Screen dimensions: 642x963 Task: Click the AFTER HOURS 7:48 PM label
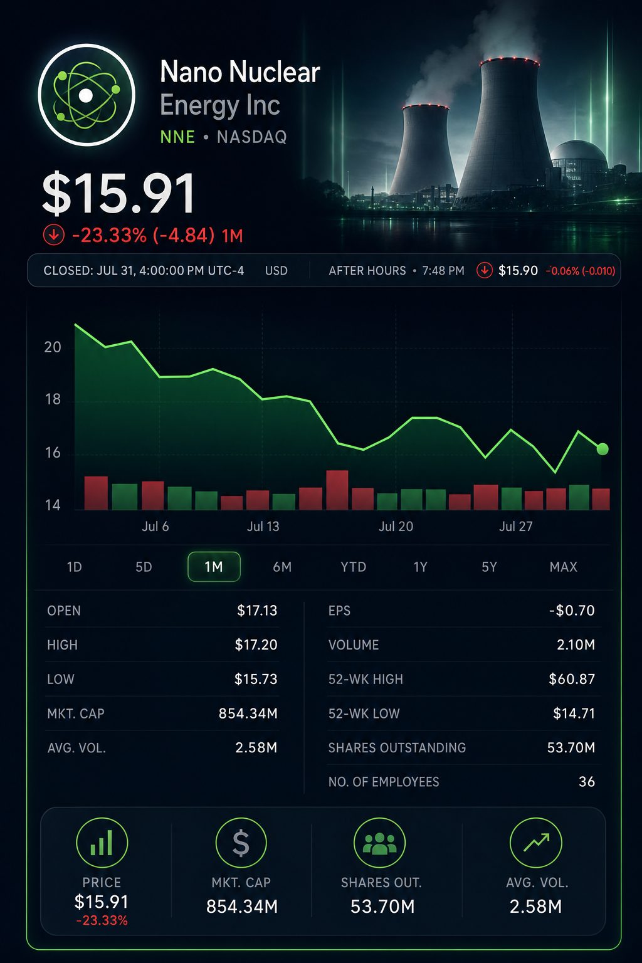tap(396, 271)
